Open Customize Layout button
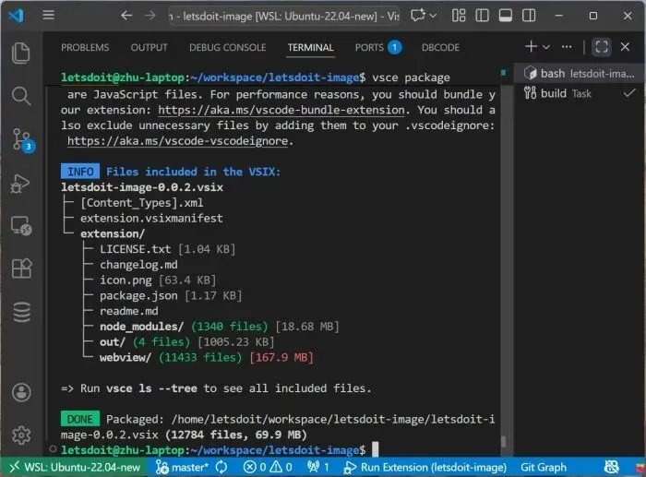646x477 pixels. (459, 16)
